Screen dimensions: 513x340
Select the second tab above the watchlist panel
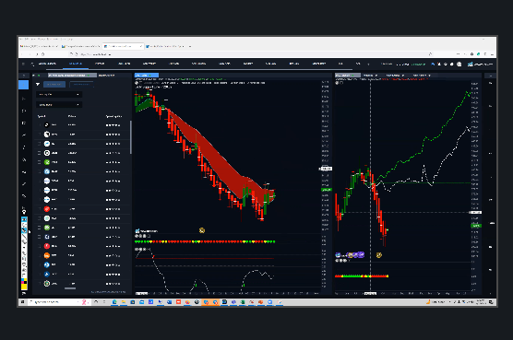[107, 76]
